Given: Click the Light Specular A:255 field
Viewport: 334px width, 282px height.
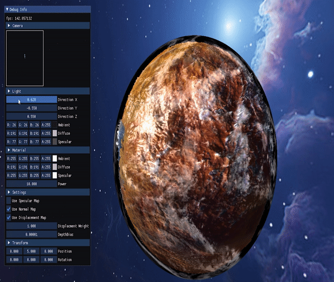Looking at the screenshot, I should 46,142.
